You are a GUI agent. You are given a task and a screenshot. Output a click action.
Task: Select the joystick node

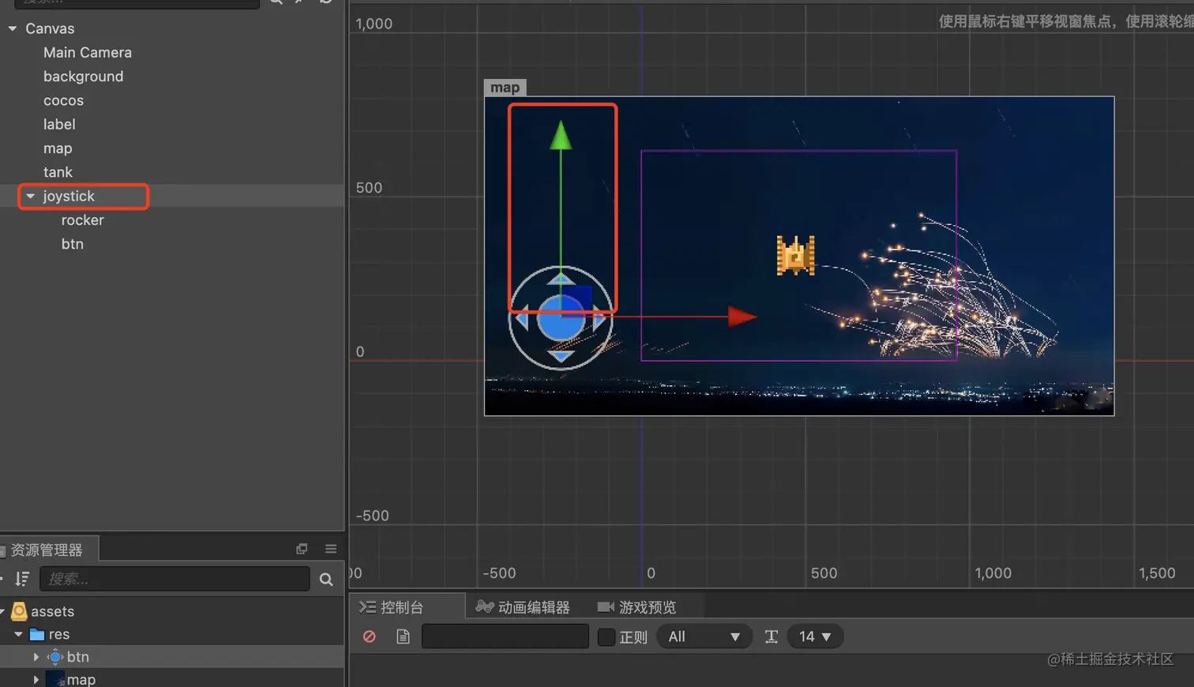(x=69, y=196)
